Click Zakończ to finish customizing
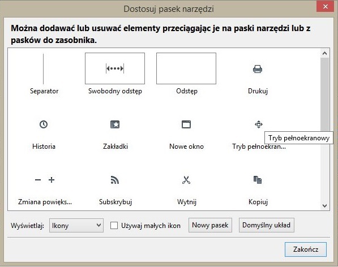 point(306,249)
